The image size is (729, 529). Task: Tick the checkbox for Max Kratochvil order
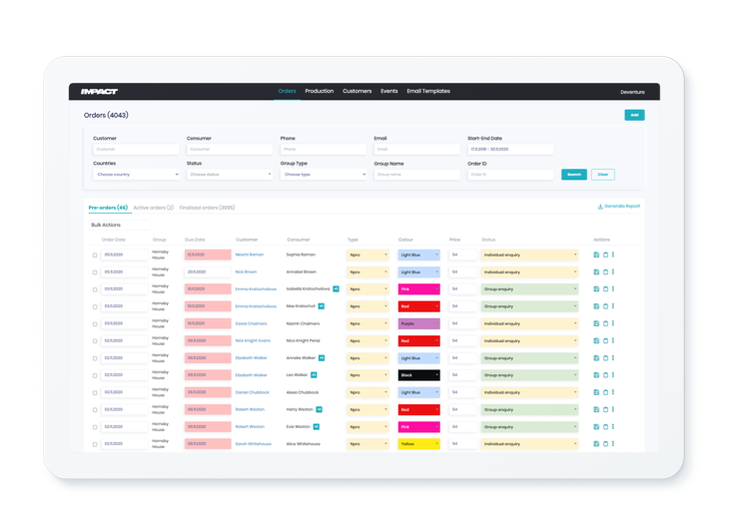95,306
